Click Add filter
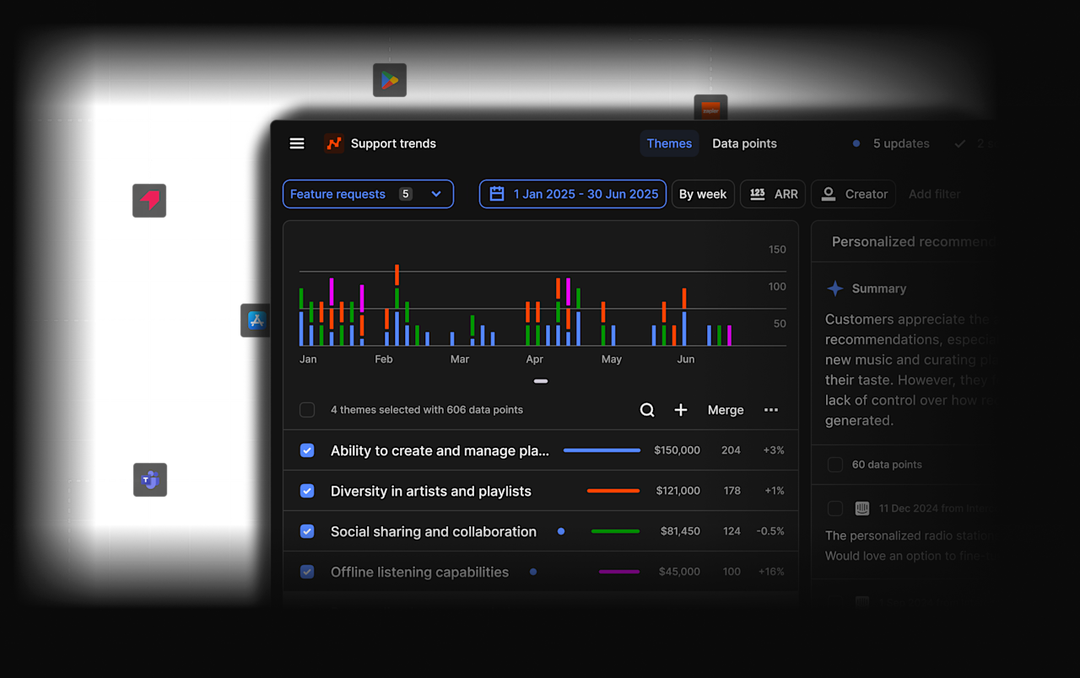Viewport: 1080px width, 678px height. tap(934, 194)
